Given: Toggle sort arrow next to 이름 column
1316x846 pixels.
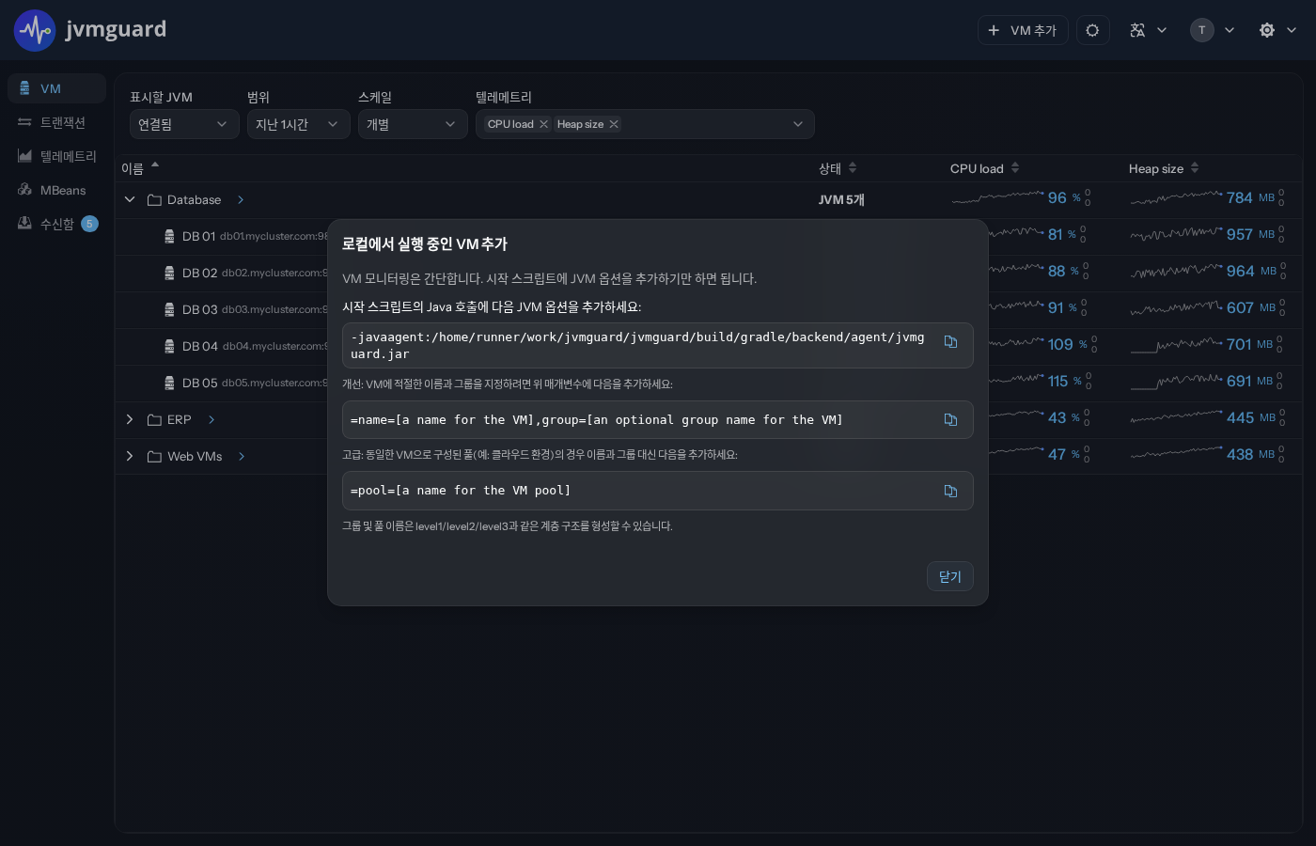Looking at the screenshot, I should (x=155, y=165).
